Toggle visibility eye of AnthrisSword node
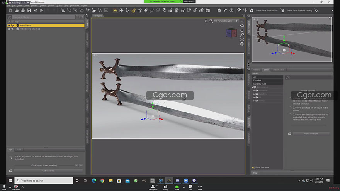340x191 pixels. point(9,25)
